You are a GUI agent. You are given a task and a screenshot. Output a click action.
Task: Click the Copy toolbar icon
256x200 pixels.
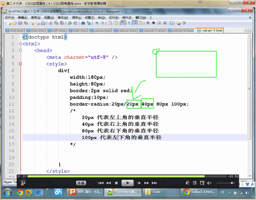[56, 23]
